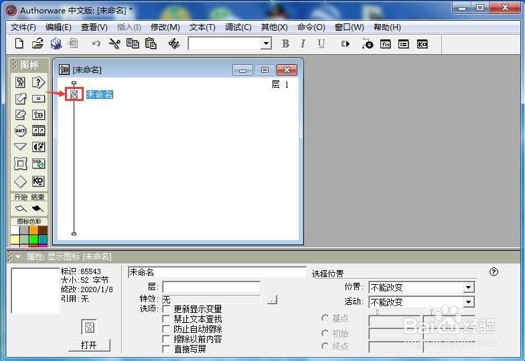Pick the Interaction icon with the question mark
The width and height of the screenshot is (525, 361).
[x=38, y=82]
